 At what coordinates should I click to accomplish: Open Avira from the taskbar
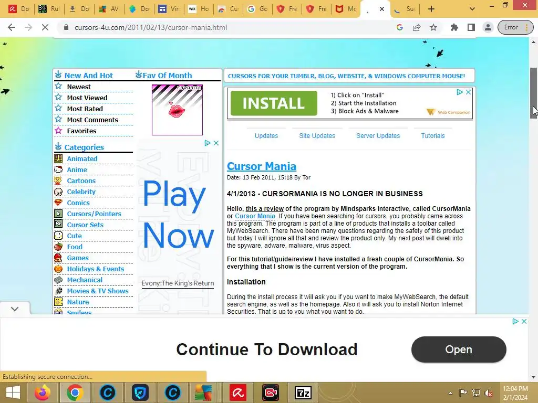(238, 393)
